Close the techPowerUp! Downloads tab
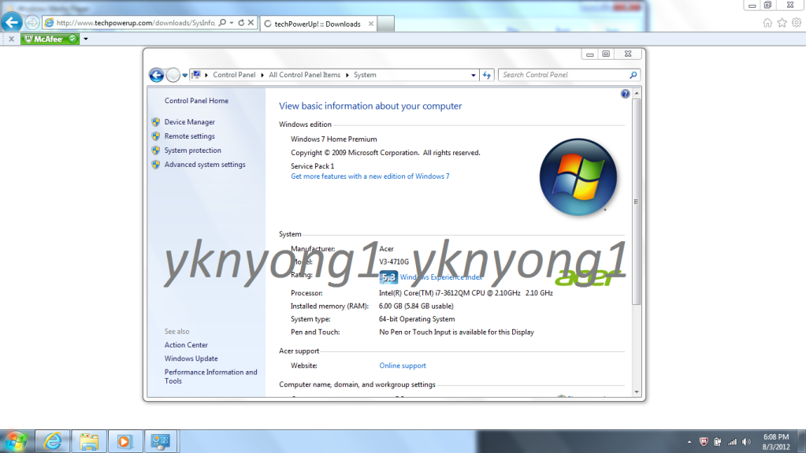This screenshot has width=806, height=453. pyautogui.click(x=370, y=24)
